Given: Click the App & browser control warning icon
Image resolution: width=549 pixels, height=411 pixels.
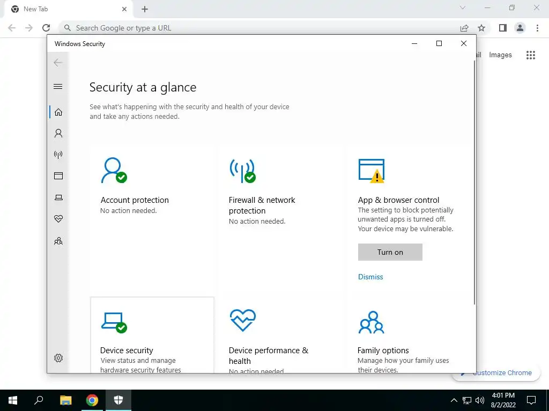Looking at the screenshot, I should coord(372,171).
